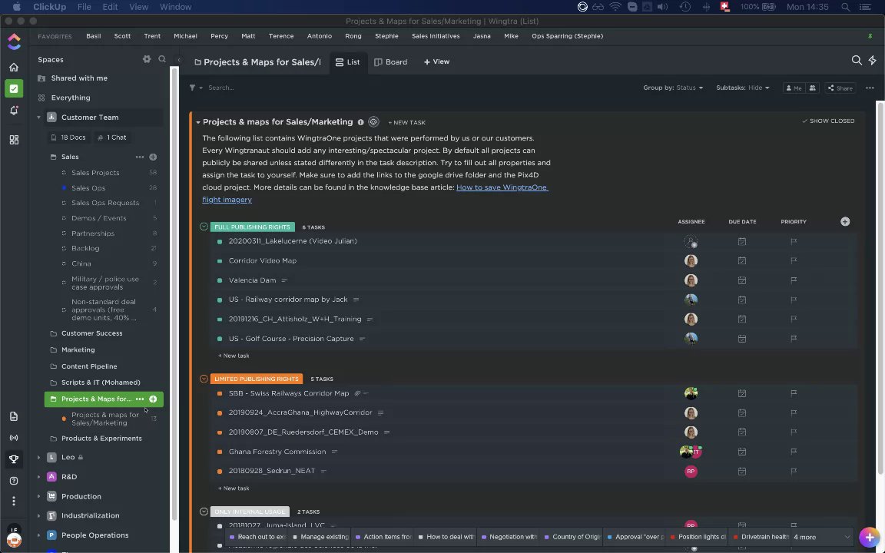The height and width of the screenshot is (553, 885).
Task: Open view options ellipsis next to Share
Action: (870, 88)
